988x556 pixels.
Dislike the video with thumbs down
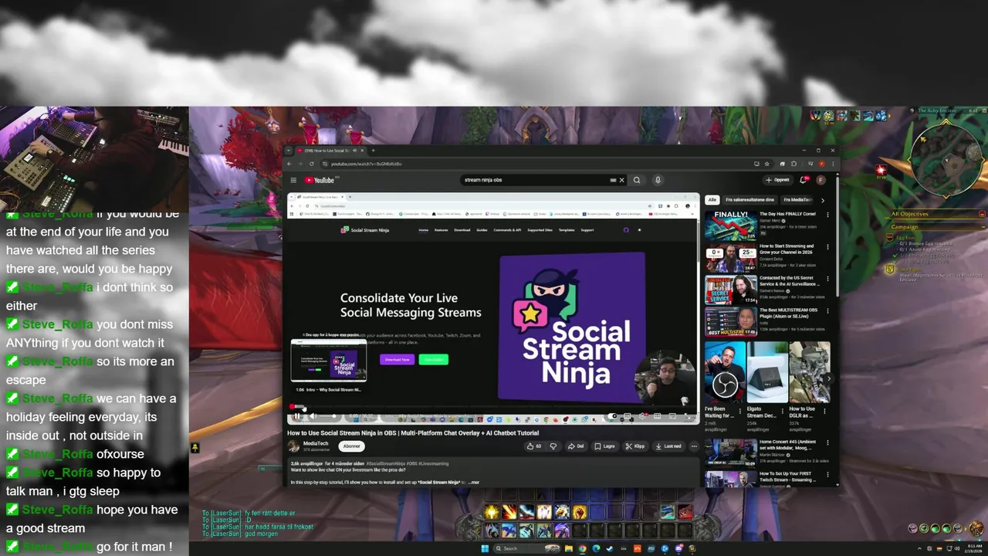coord(553,446)
